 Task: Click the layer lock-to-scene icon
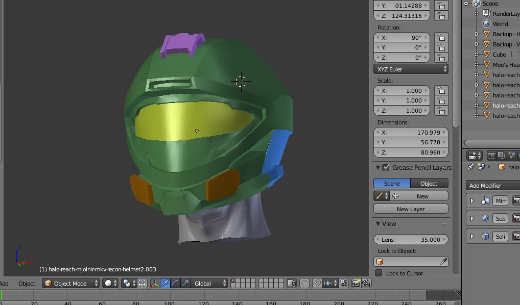click(x=292, y=284)
